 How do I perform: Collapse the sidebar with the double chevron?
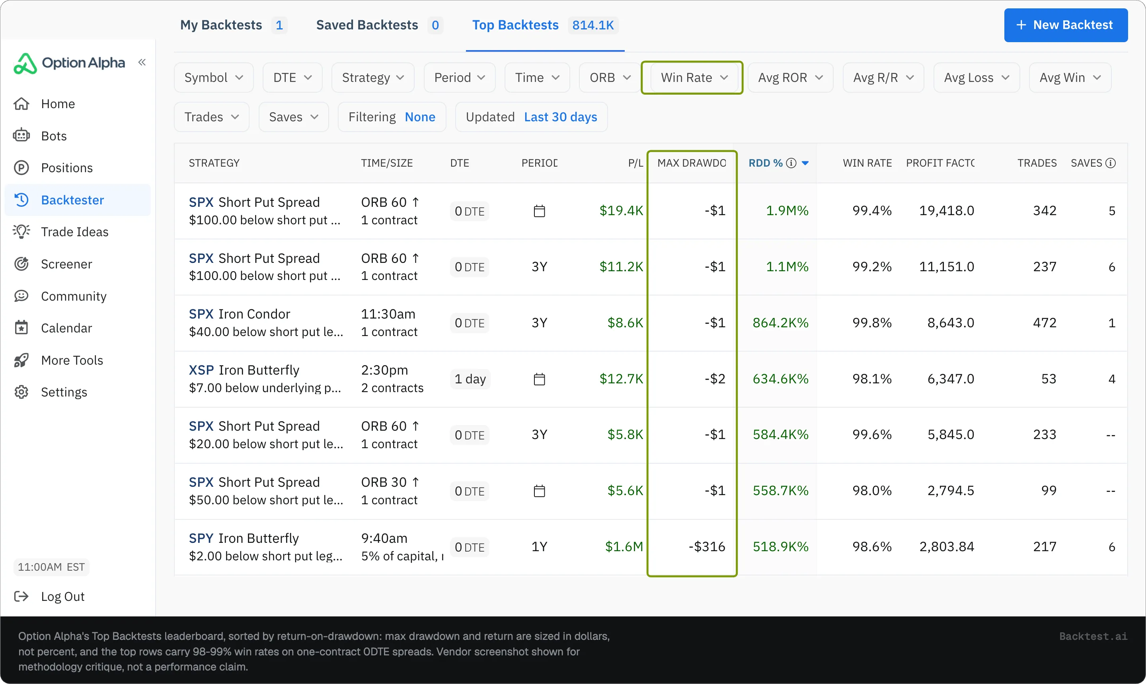click(x=142, y=62)
